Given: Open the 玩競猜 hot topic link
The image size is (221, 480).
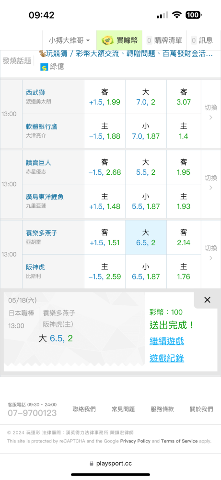Looking at the screenshot, I should pos(126,54).
